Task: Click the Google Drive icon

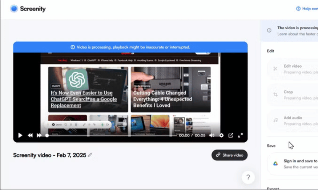Action: 275,164
